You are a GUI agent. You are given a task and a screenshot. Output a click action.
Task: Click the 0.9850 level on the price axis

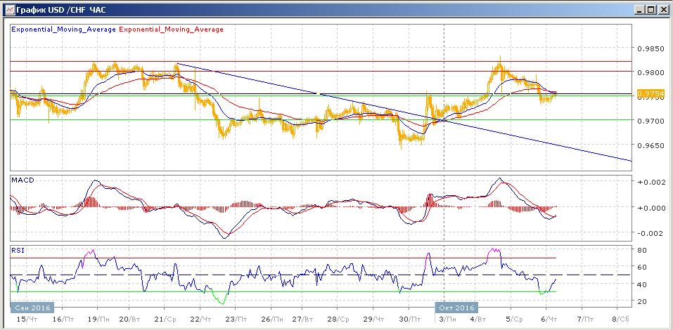650,49
